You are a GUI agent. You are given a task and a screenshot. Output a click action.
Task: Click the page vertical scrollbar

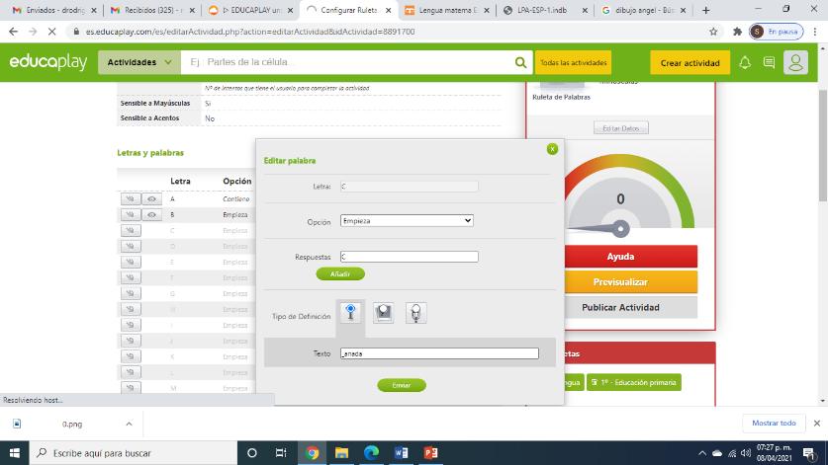823,145
